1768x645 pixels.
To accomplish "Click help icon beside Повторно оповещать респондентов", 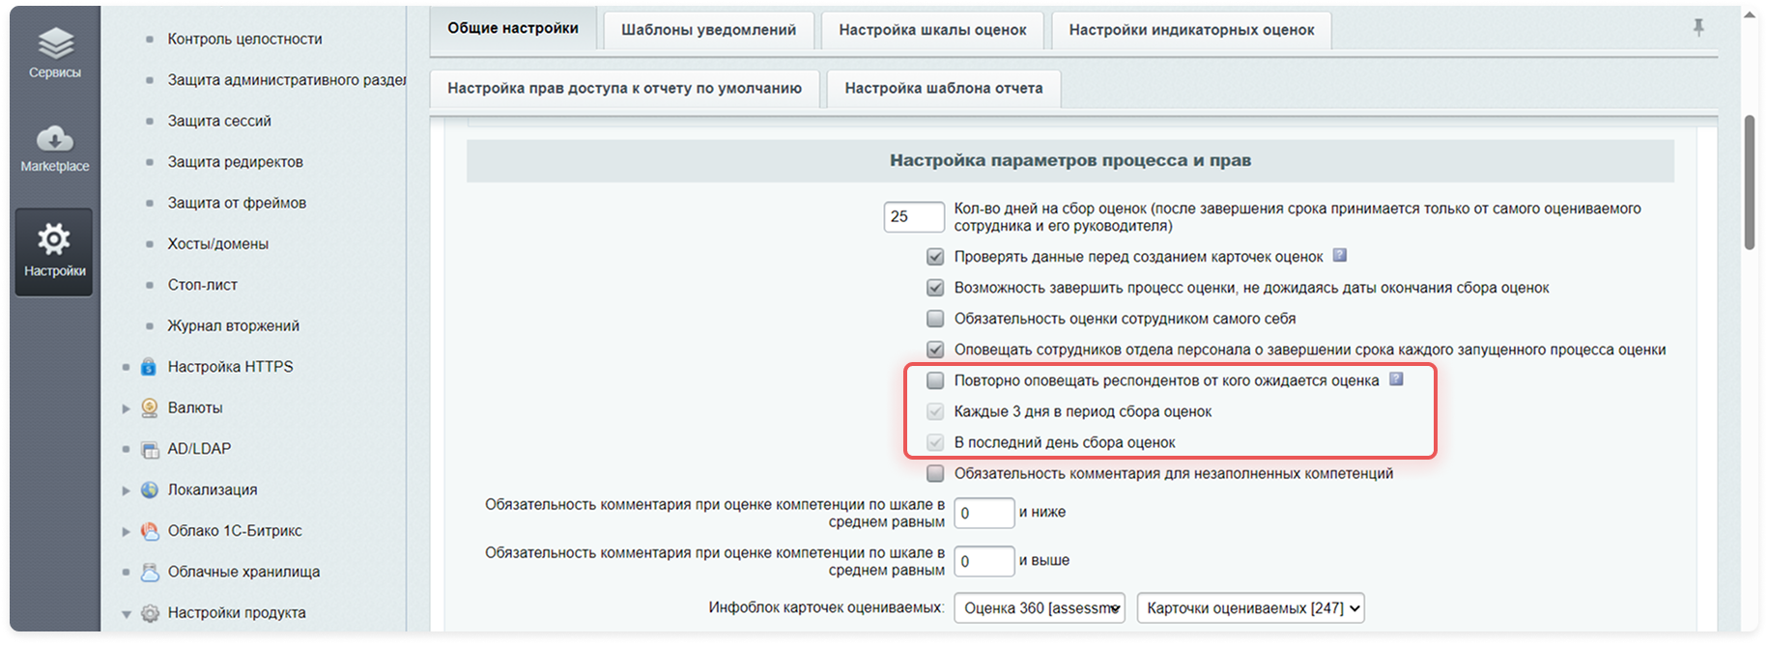I will click(1396, 379).
